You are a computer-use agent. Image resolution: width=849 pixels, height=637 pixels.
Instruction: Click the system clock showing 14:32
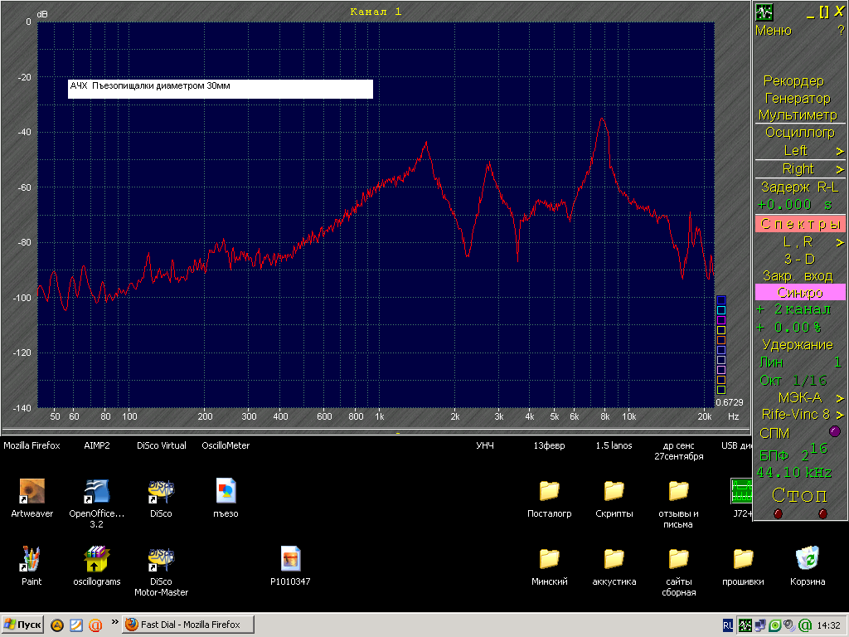point(828,625)
